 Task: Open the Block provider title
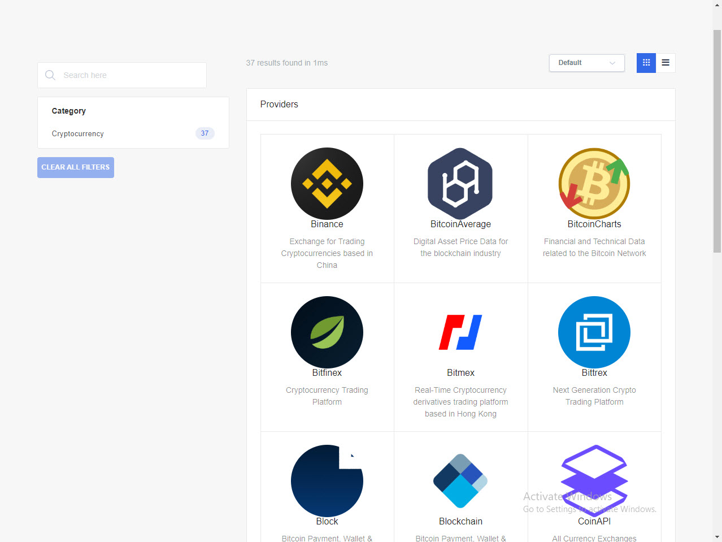(327, 522)
